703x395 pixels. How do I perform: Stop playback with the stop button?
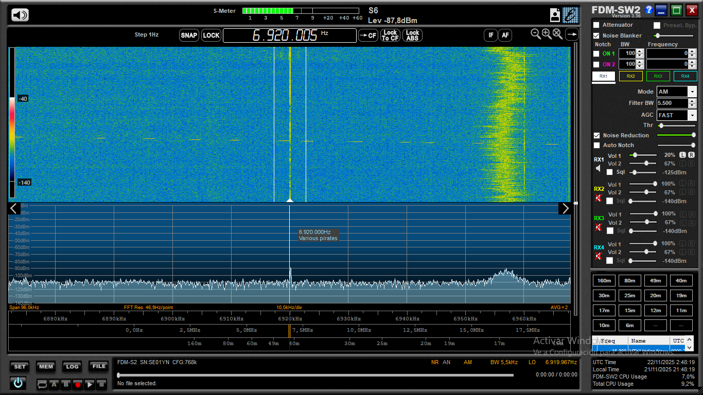[101, 384]
